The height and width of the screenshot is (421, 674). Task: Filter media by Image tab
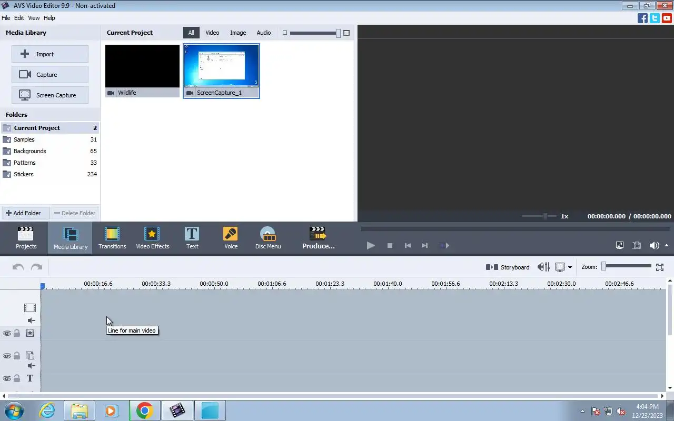coord(238,33)
